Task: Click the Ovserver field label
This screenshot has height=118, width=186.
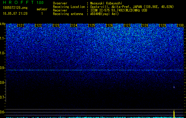Action: click(60, 3)
